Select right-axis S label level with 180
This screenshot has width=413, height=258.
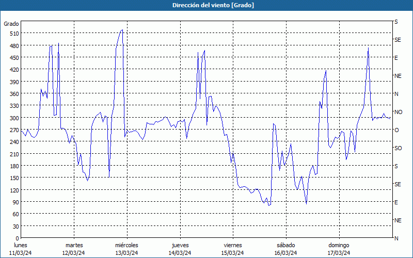coord(396,166)
